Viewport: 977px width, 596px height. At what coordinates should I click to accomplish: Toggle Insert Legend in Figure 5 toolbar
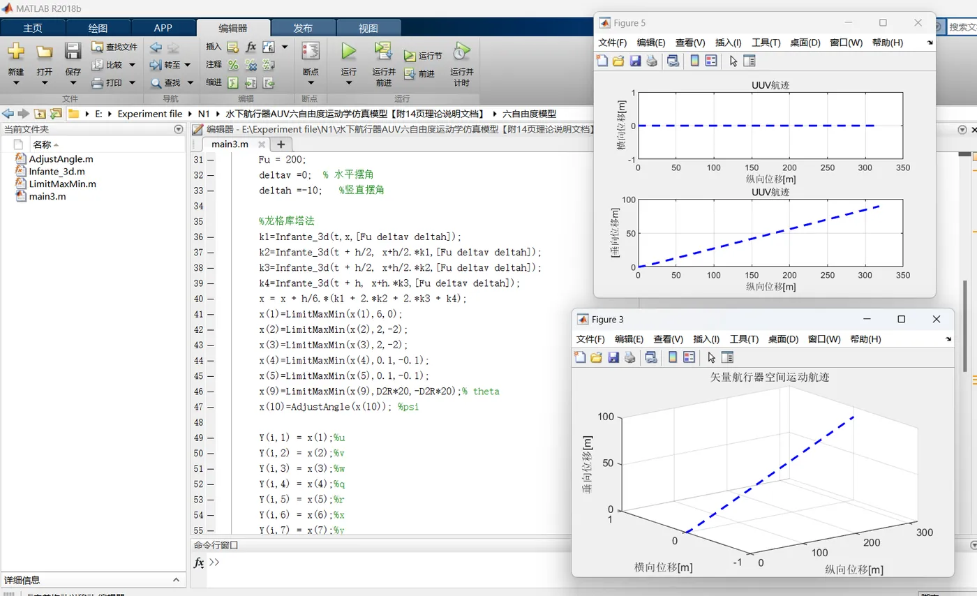[711, 61]
